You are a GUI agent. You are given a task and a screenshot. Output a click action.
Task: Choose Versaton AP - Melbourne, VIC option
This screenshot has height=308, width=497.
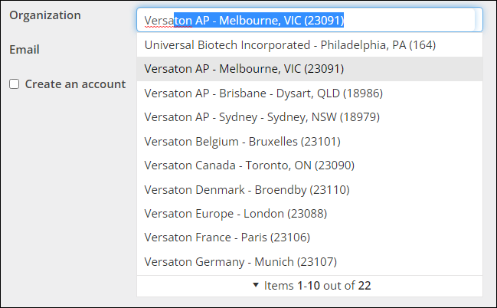pos(244,69)
